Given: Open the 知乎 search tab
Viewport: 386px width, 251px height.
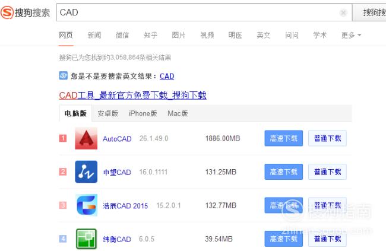Looking at the screenshot, I should (x=151, y=35).
